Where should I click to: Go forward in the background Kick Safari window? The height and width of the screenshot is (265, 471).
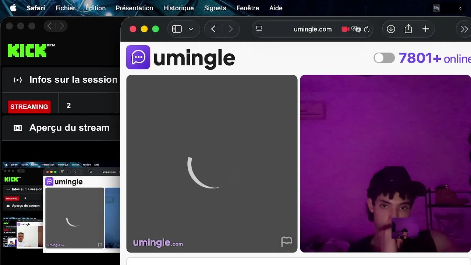[x=61, y=26]
